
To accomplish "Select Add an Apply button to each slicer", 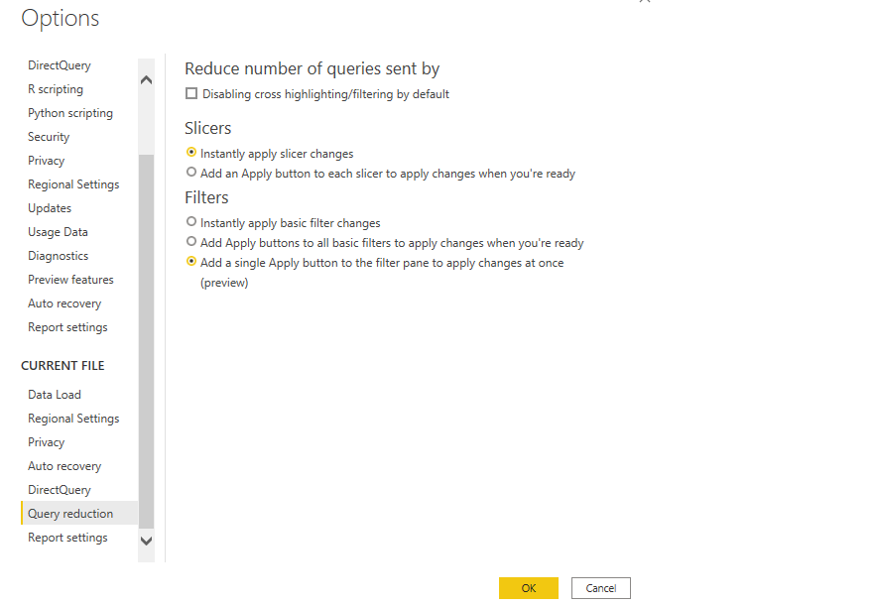I will [x=191, y=173].
